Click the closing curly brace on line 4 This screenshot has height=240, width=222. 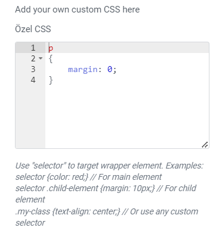pos(51,80)
